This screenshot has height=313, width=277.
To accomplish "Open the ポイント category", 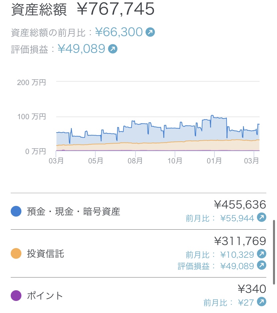I will tap(45, 296).
